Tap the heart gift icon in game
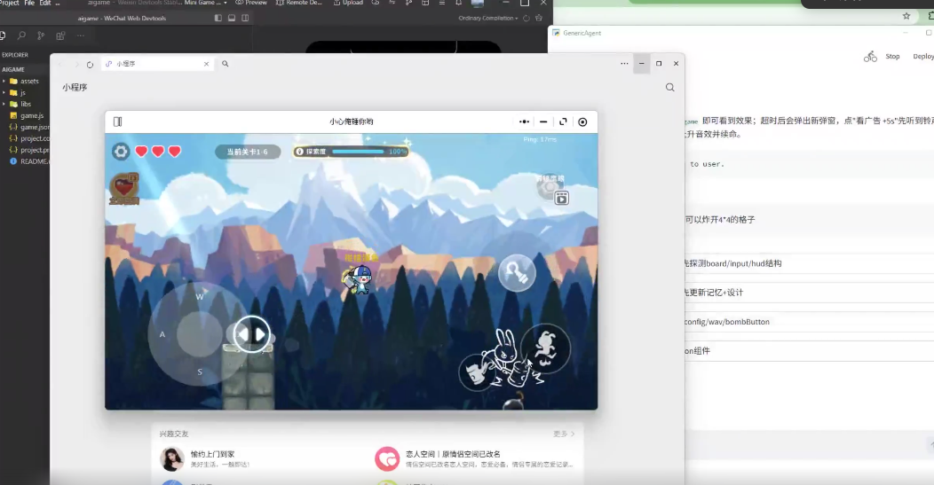The width and height of the screenshot is (934, 485). [124, 188]
